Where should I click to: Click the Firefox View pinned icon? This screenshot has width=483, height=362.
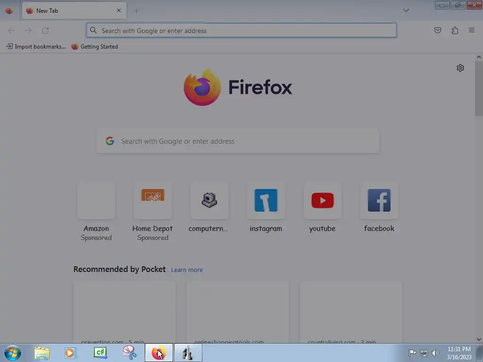(x=9, y=10)
